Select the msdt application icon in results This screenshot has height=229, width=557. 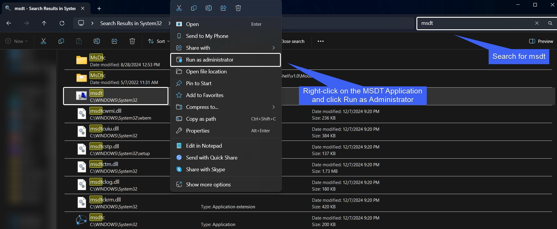tap(81, 96)
